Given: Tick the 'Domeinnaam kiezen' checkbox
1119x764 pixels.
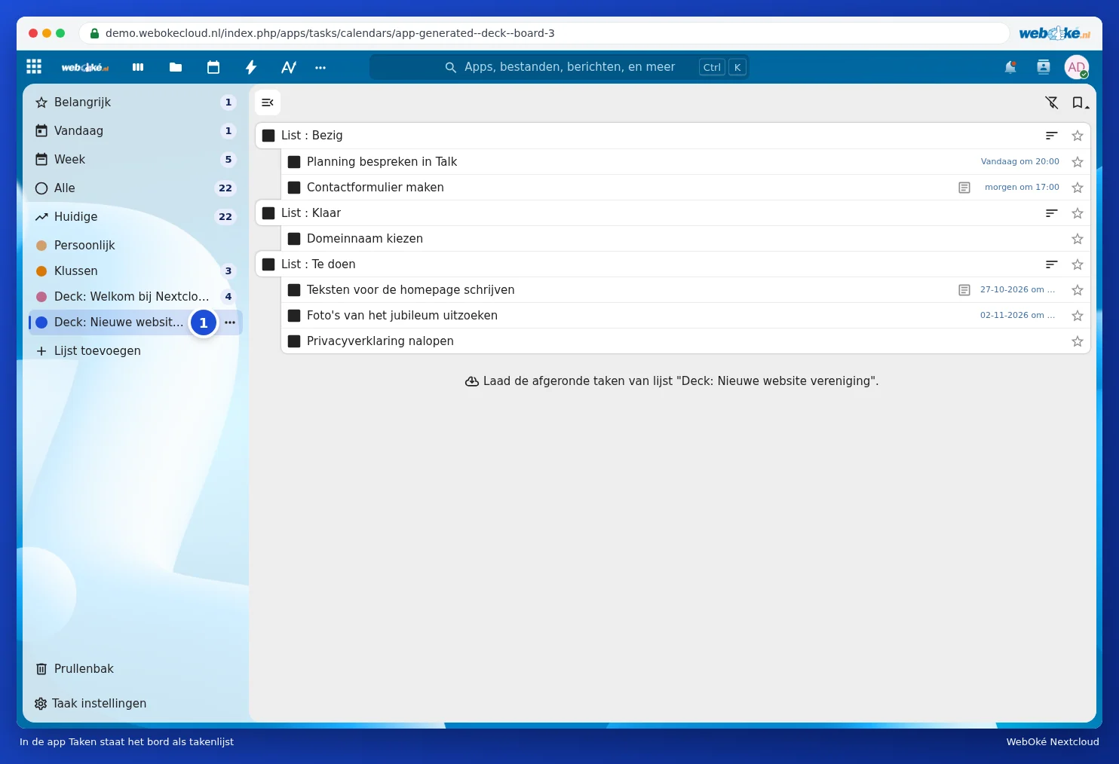Looking at the screenshot, I should pos(294,239).
